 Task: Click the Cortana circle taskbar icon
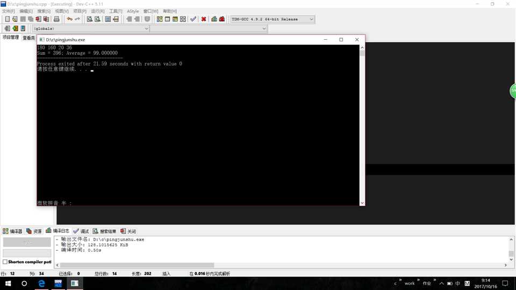[24, 283]
